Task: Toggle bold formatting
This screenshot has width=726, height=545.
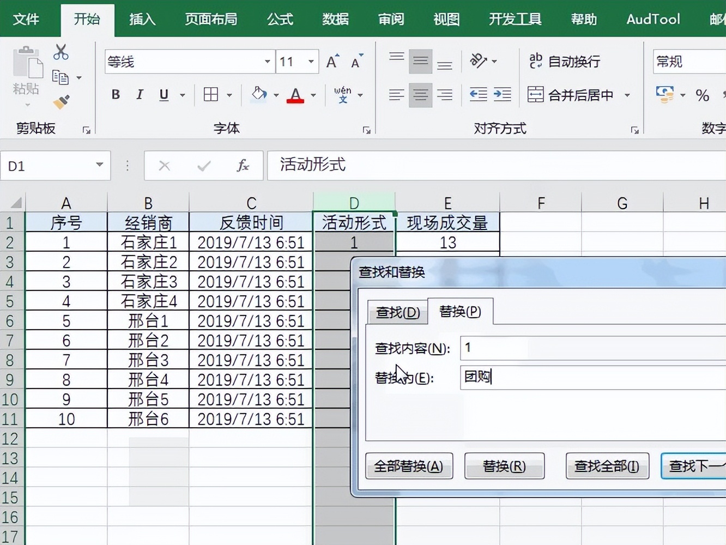Action: (115, 94)
